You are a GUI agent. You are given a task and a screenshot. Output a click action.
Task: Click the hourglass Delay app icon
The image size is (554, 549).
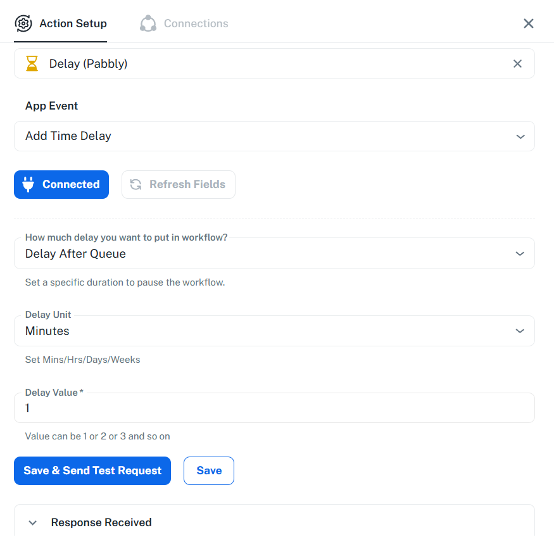[x=31, y=63]
